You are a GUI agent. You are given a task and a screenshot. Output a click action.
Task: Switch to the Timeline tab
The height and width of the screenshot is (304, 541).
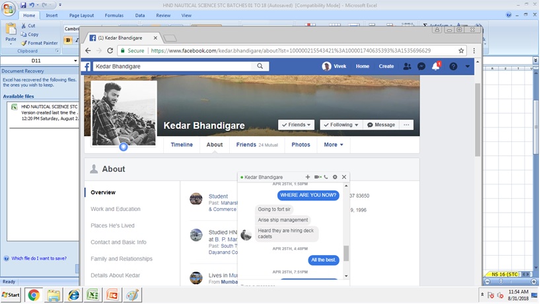[x=182, y=145]
